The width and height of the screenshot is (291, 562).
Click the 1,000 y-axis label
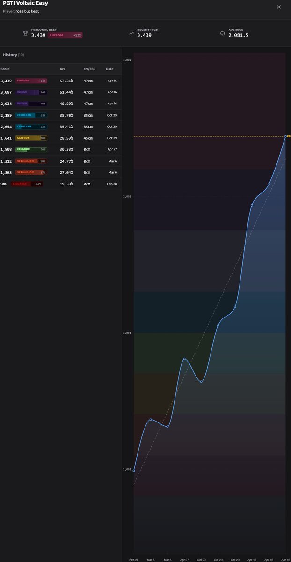coord(127,469)
